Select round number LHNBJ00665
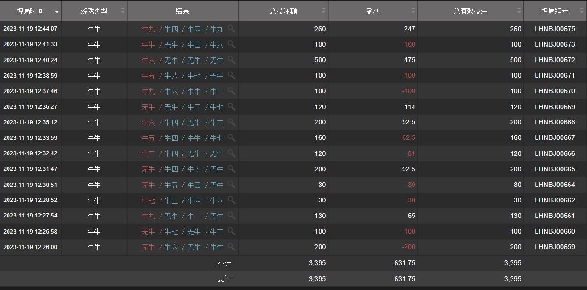Viewport: 587px width, 290px height. tap(555, 169)
